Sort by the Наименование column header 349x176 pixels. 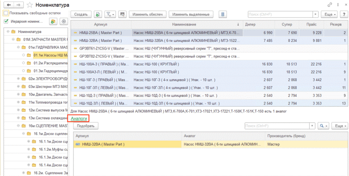point(187,25)
